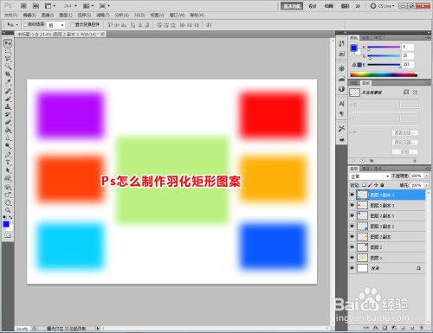Select the 设计 workspace button

click(313, 6)
